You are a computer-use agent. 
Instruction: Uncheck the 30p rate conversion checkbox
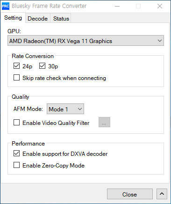tap(42, 66)
